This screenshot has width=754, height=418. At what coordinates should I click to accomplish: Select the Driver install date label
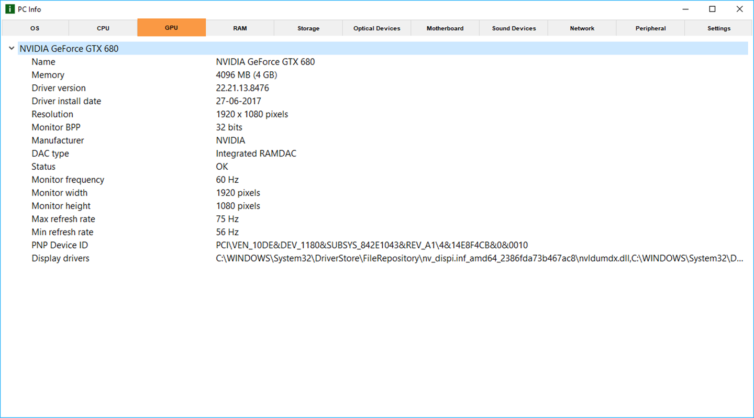[66, 101]
